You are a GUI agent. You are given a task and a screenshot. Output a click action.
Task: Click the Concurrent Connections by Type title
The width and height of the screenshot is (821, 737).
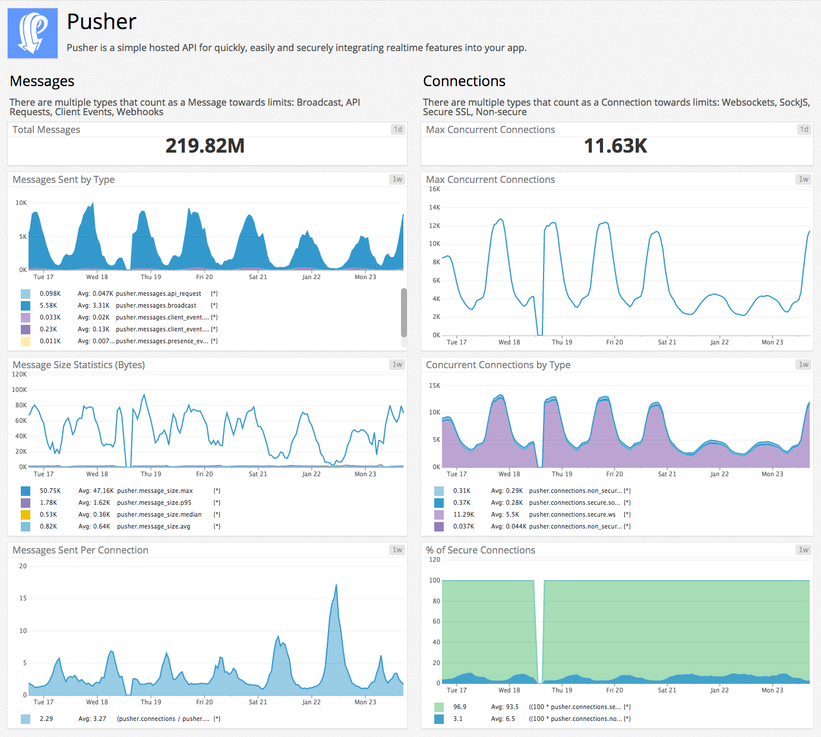498,365
